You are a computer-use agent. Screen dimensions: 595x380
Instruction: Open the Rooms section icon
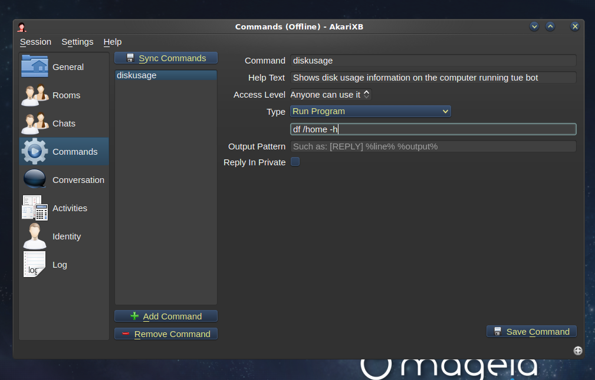[x=35, y=95]
